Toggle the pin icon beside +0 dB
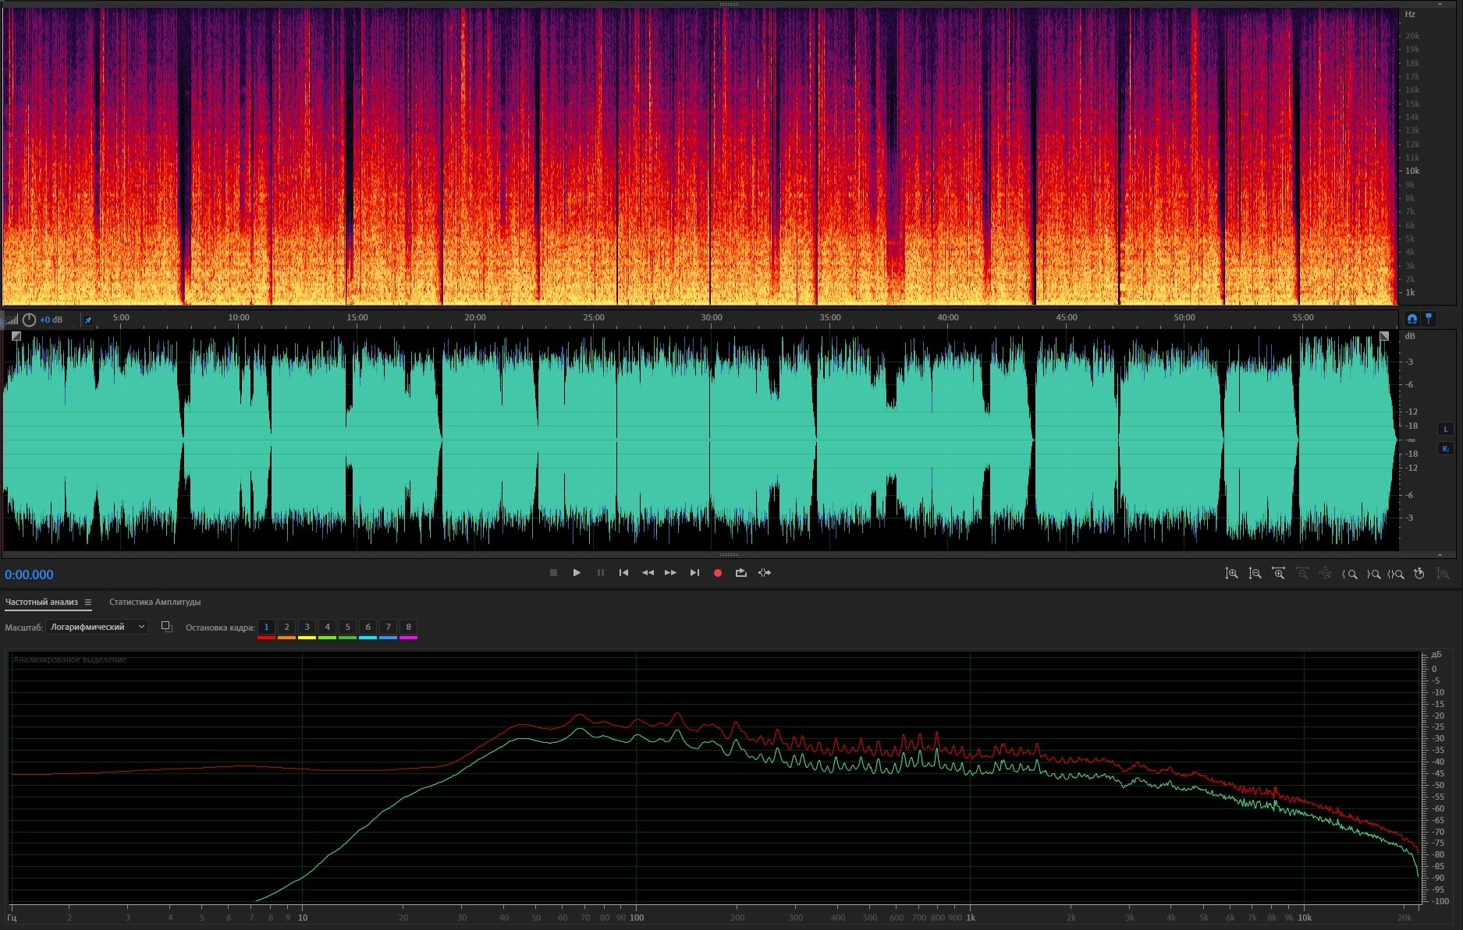The height and width of the screenshot is (930, 1463). 88,320
